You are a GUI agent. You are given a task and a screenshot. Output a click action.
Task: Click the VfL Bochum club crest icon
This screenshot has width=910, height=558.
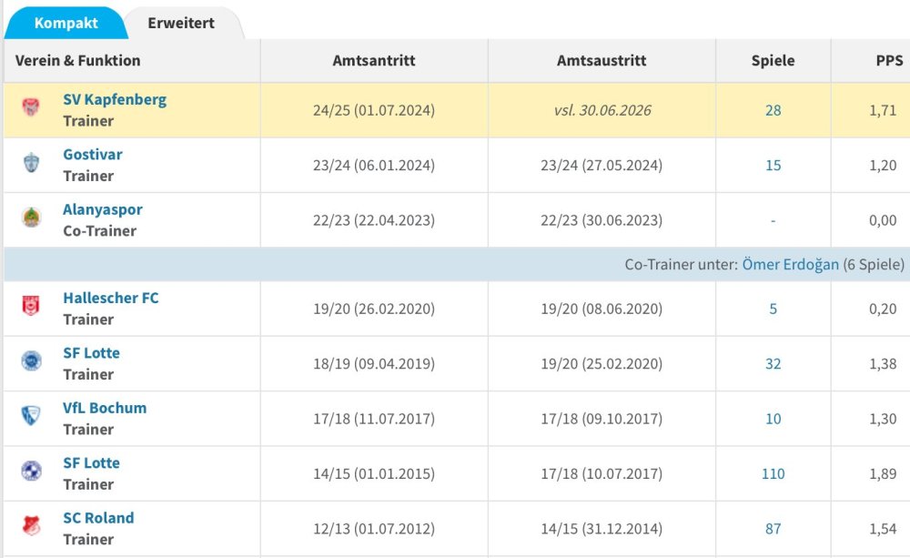coord(31,417)
